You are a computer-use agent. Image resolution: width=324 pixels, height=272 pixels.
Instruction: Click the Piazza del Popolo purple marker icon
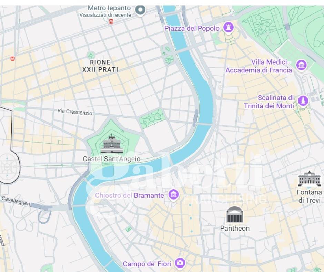(x=228, y=28)
